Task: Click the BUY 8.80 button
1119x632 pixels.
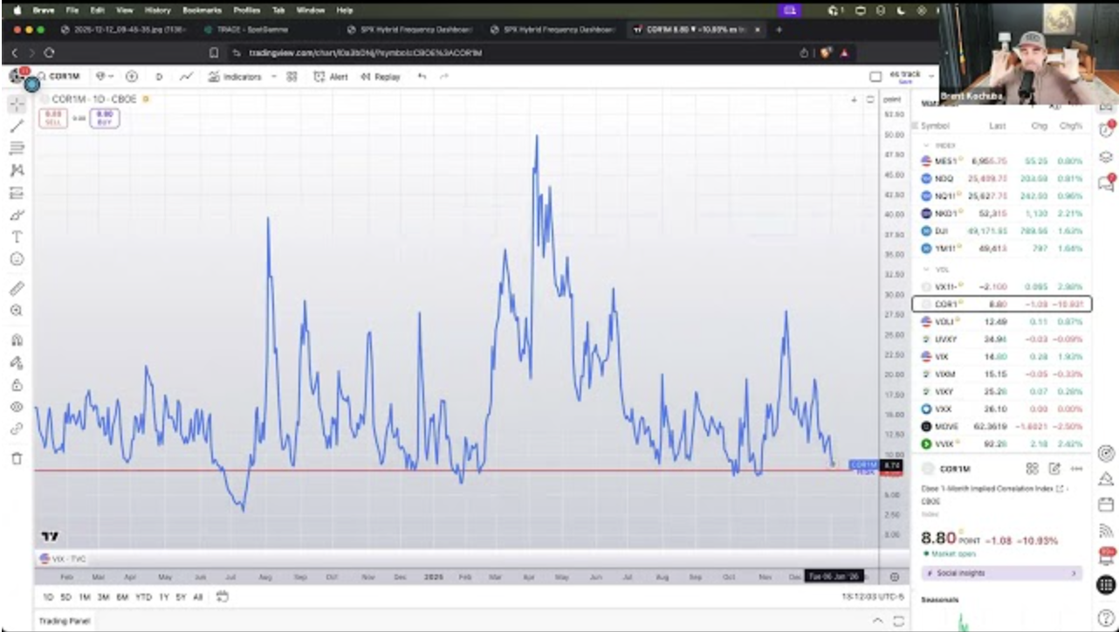Action: click(105, 118)
